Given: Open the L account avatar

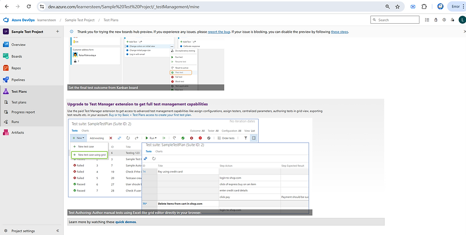Looking at the screenshot, I should (x=462, y=20).
